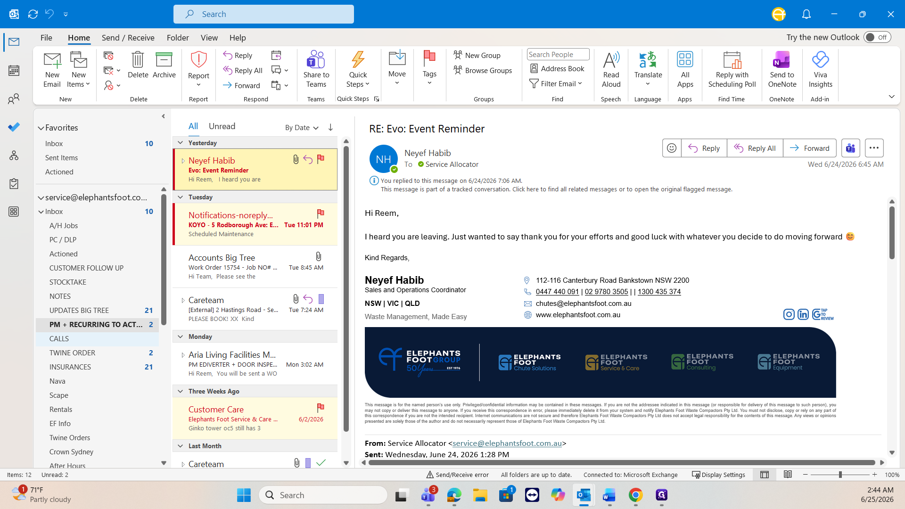The height and width of the screenshot is (509, 905).
Task: Click the Delete trash icon in ribbon
Action: click(x=138, y=60)
